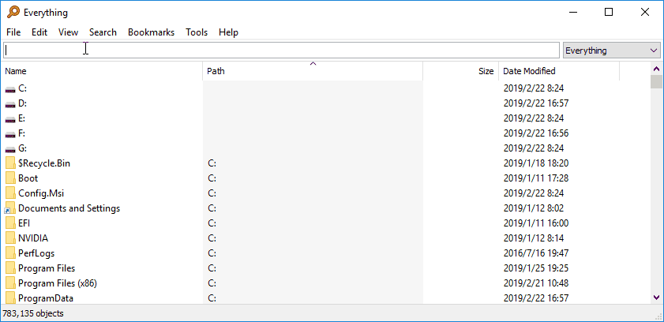Click the Boot folder icon
Viewport: 664px width, 322px height.
tap(10, 178)
